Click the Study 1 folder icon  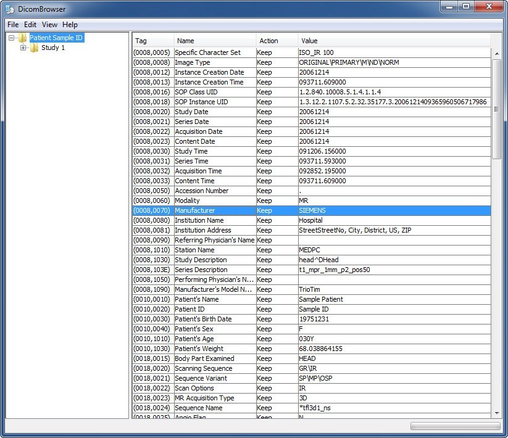tap(35, 48)
